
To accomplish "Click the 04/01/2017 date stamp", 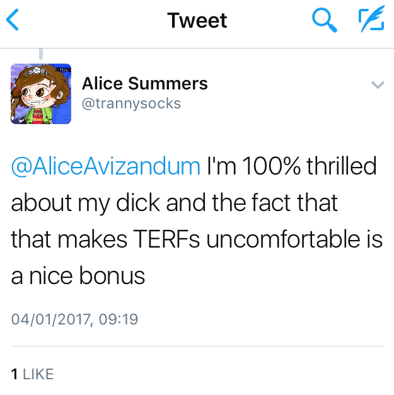I will coord(52,319).
